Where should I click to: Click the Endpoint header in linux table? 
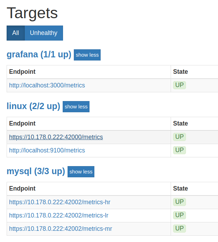[22, 123]
